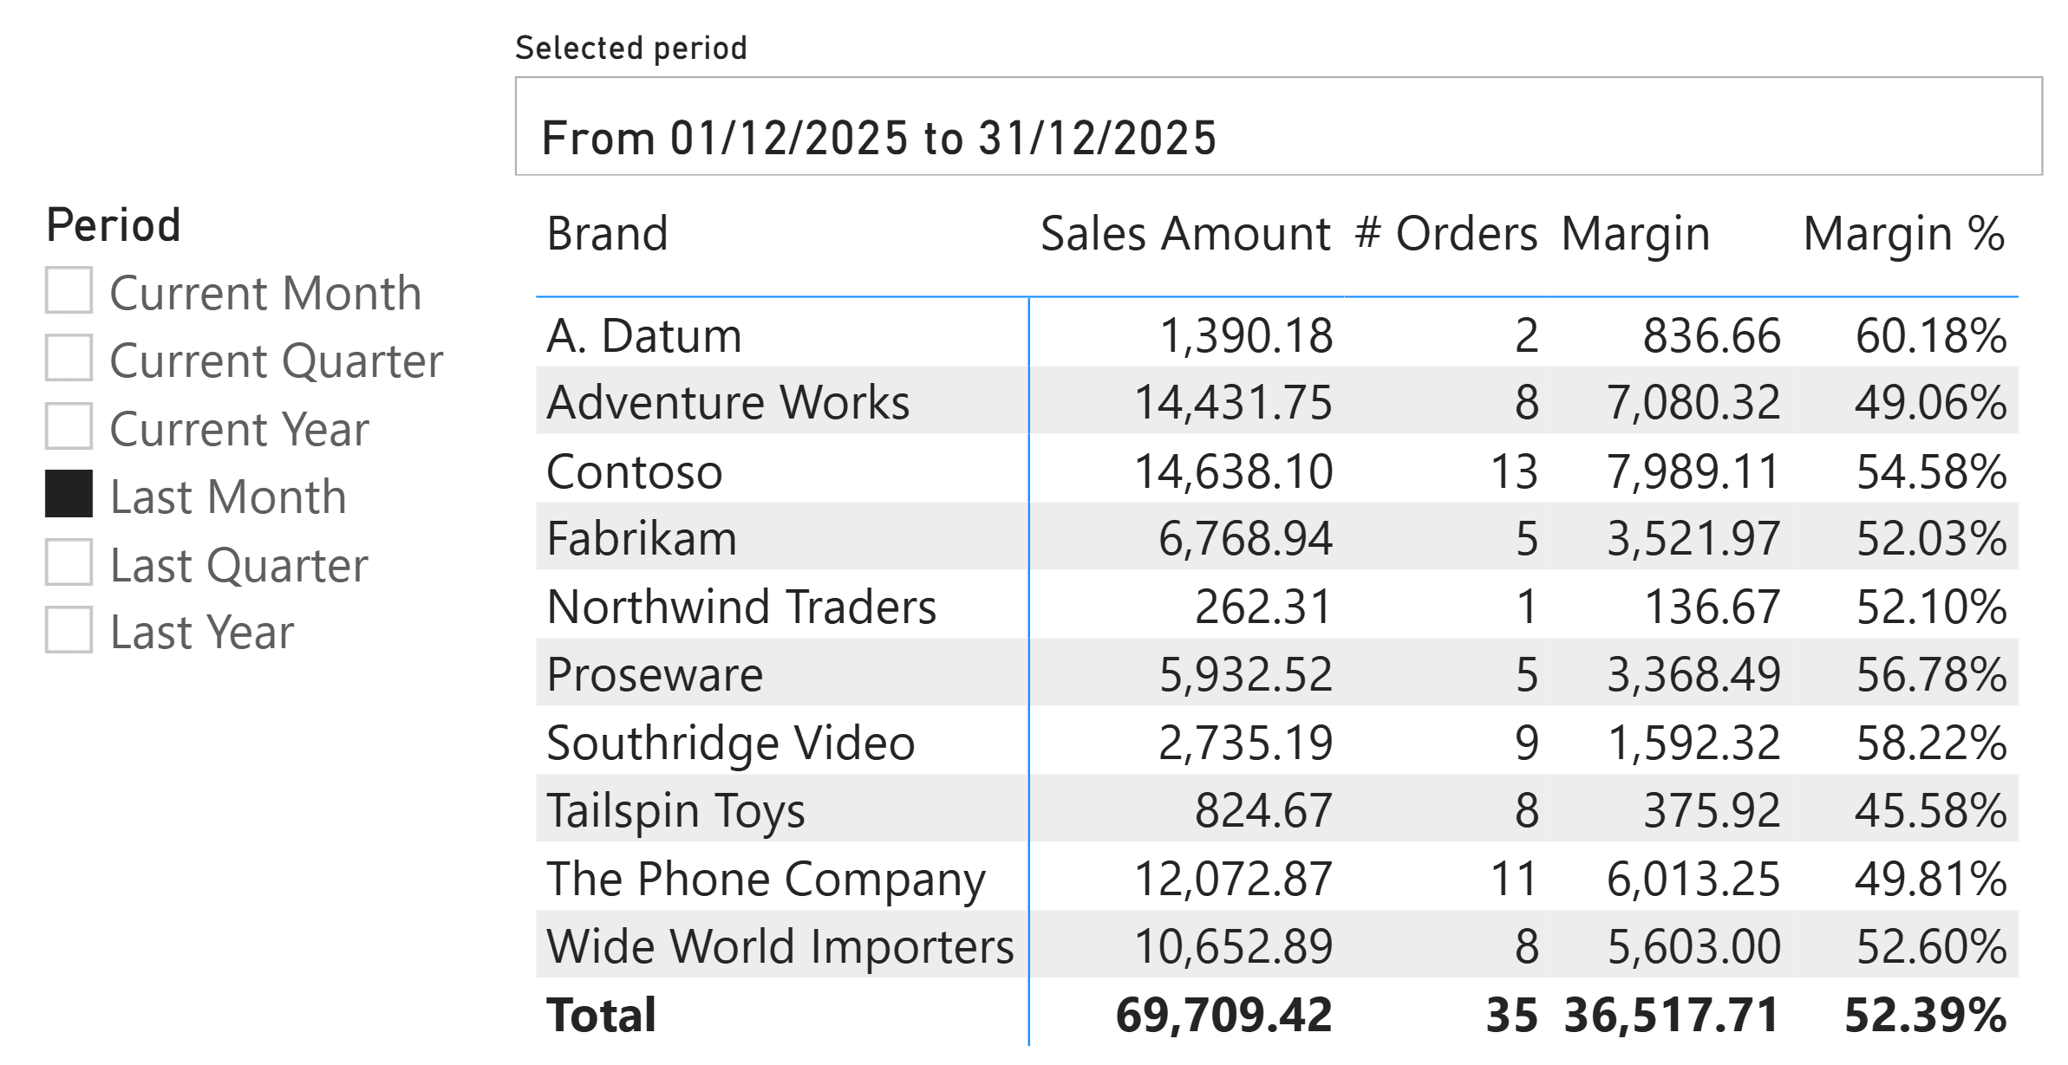Select The Phone Company row
Screen dimensions: 2068x1065
click(766, 879)
